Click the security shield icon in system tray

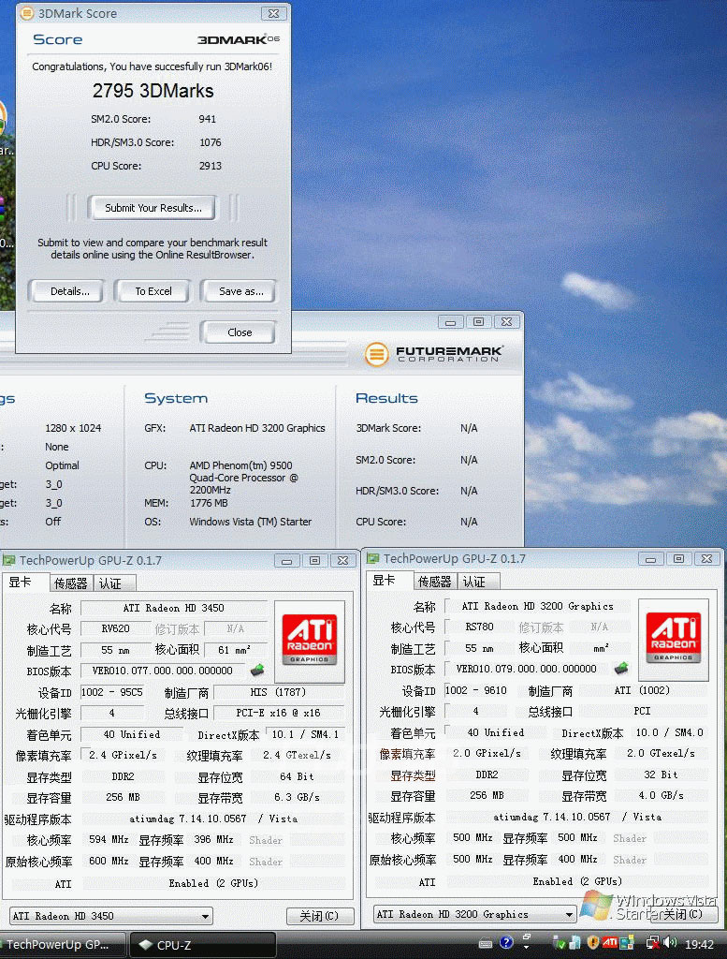click(592, 943)
